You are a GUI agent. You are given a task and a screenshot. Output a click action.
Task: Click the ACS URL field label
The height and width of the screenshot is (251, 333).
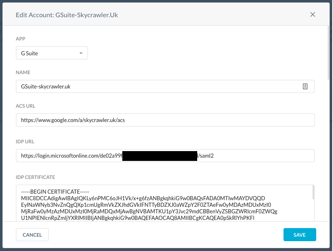point(25,106)
